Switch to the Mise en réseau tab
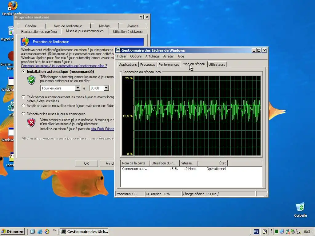 click(194, 64)
